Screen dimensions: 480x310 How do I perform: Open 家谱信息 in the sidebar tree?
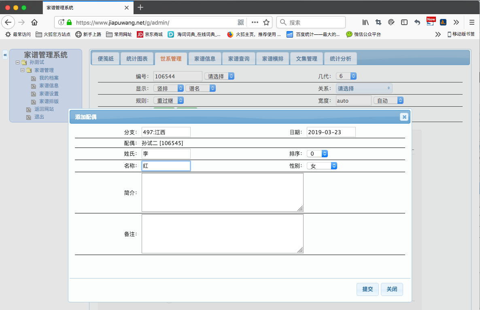[x=49, y=86]
